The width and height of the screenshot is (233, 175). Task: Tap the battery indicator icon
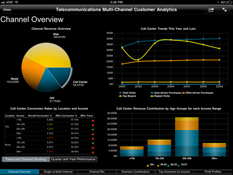(x=230, y=2)
